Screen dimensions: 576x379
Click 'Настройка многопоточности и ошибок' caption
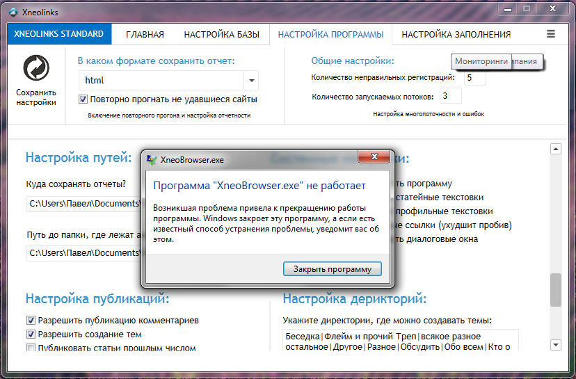coord(429,114)
